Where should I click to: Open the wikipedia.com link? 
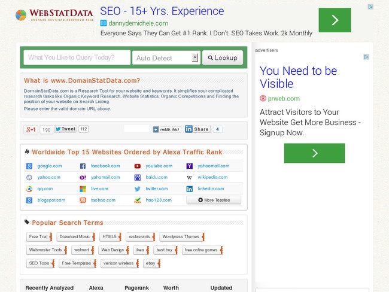point(212,177)
